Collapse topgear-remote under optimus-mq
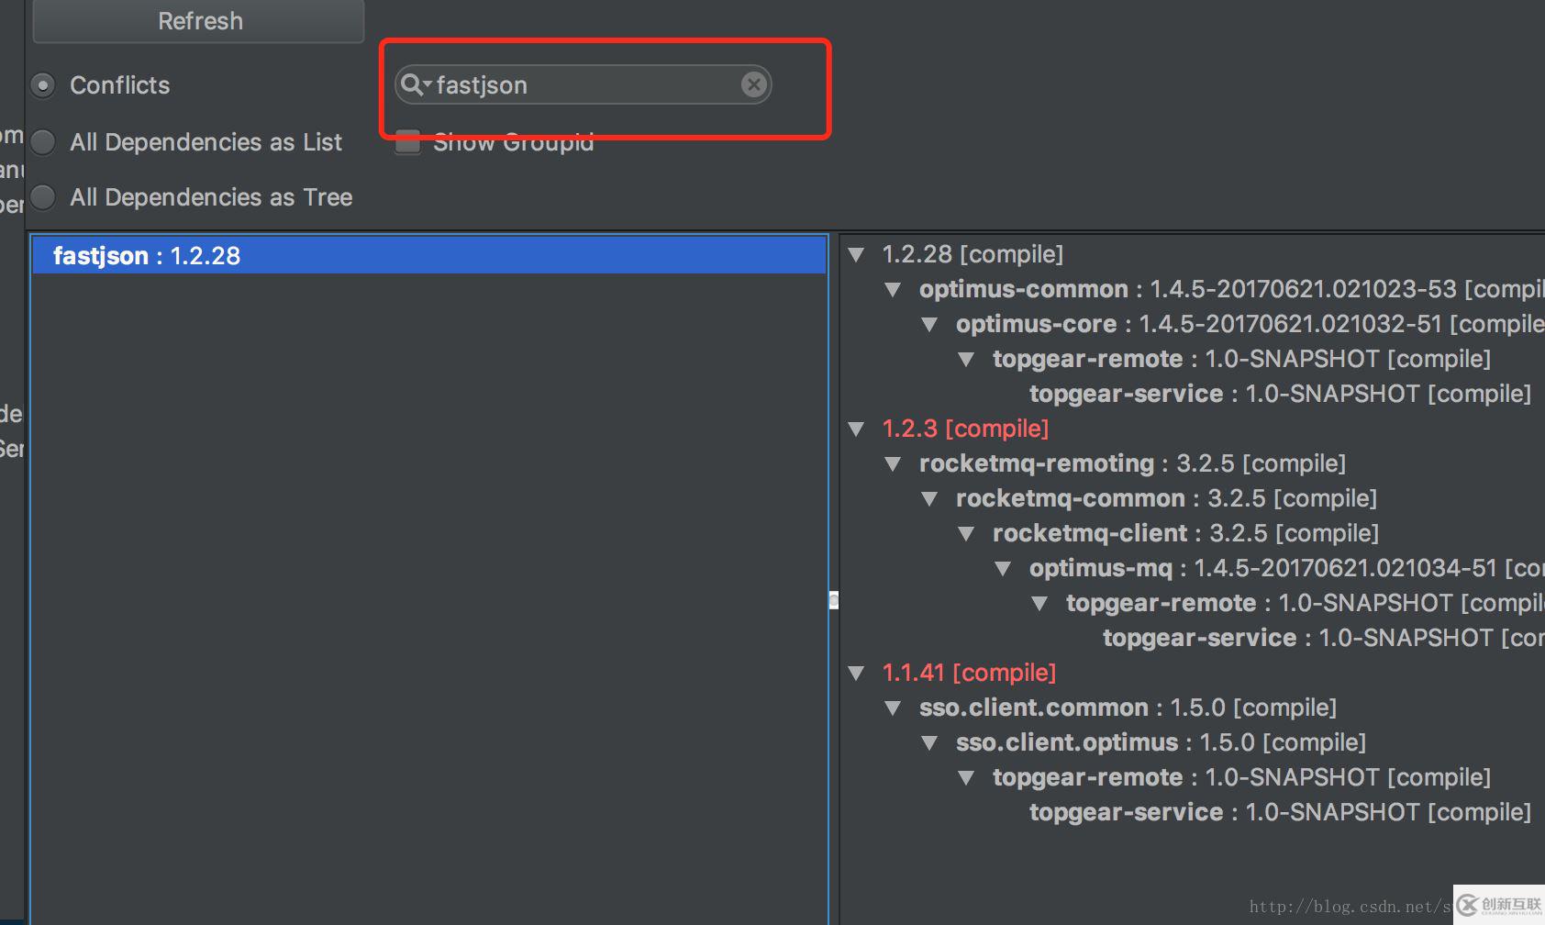The image size is (1545, 925). [x=1040, y=604]
